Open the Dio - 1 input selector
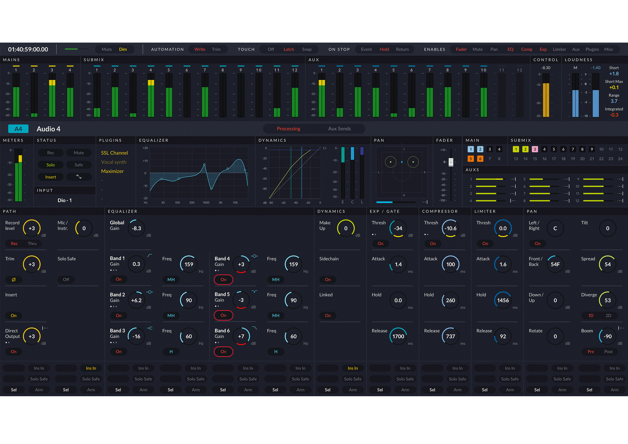This screenshot has width=628, height=444. [65, 200]
